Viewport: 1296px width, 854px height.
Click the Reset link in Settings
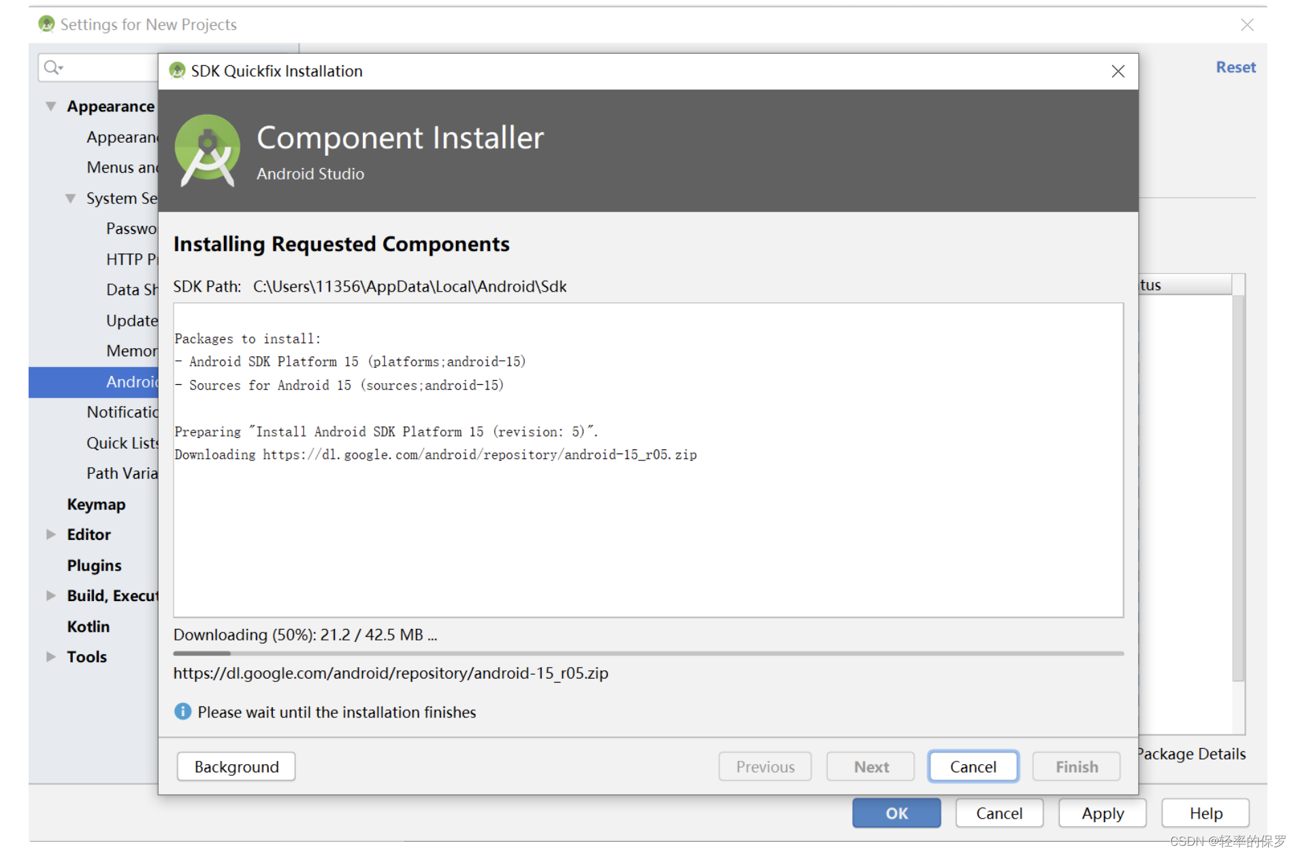click(x=1235, y=67)
